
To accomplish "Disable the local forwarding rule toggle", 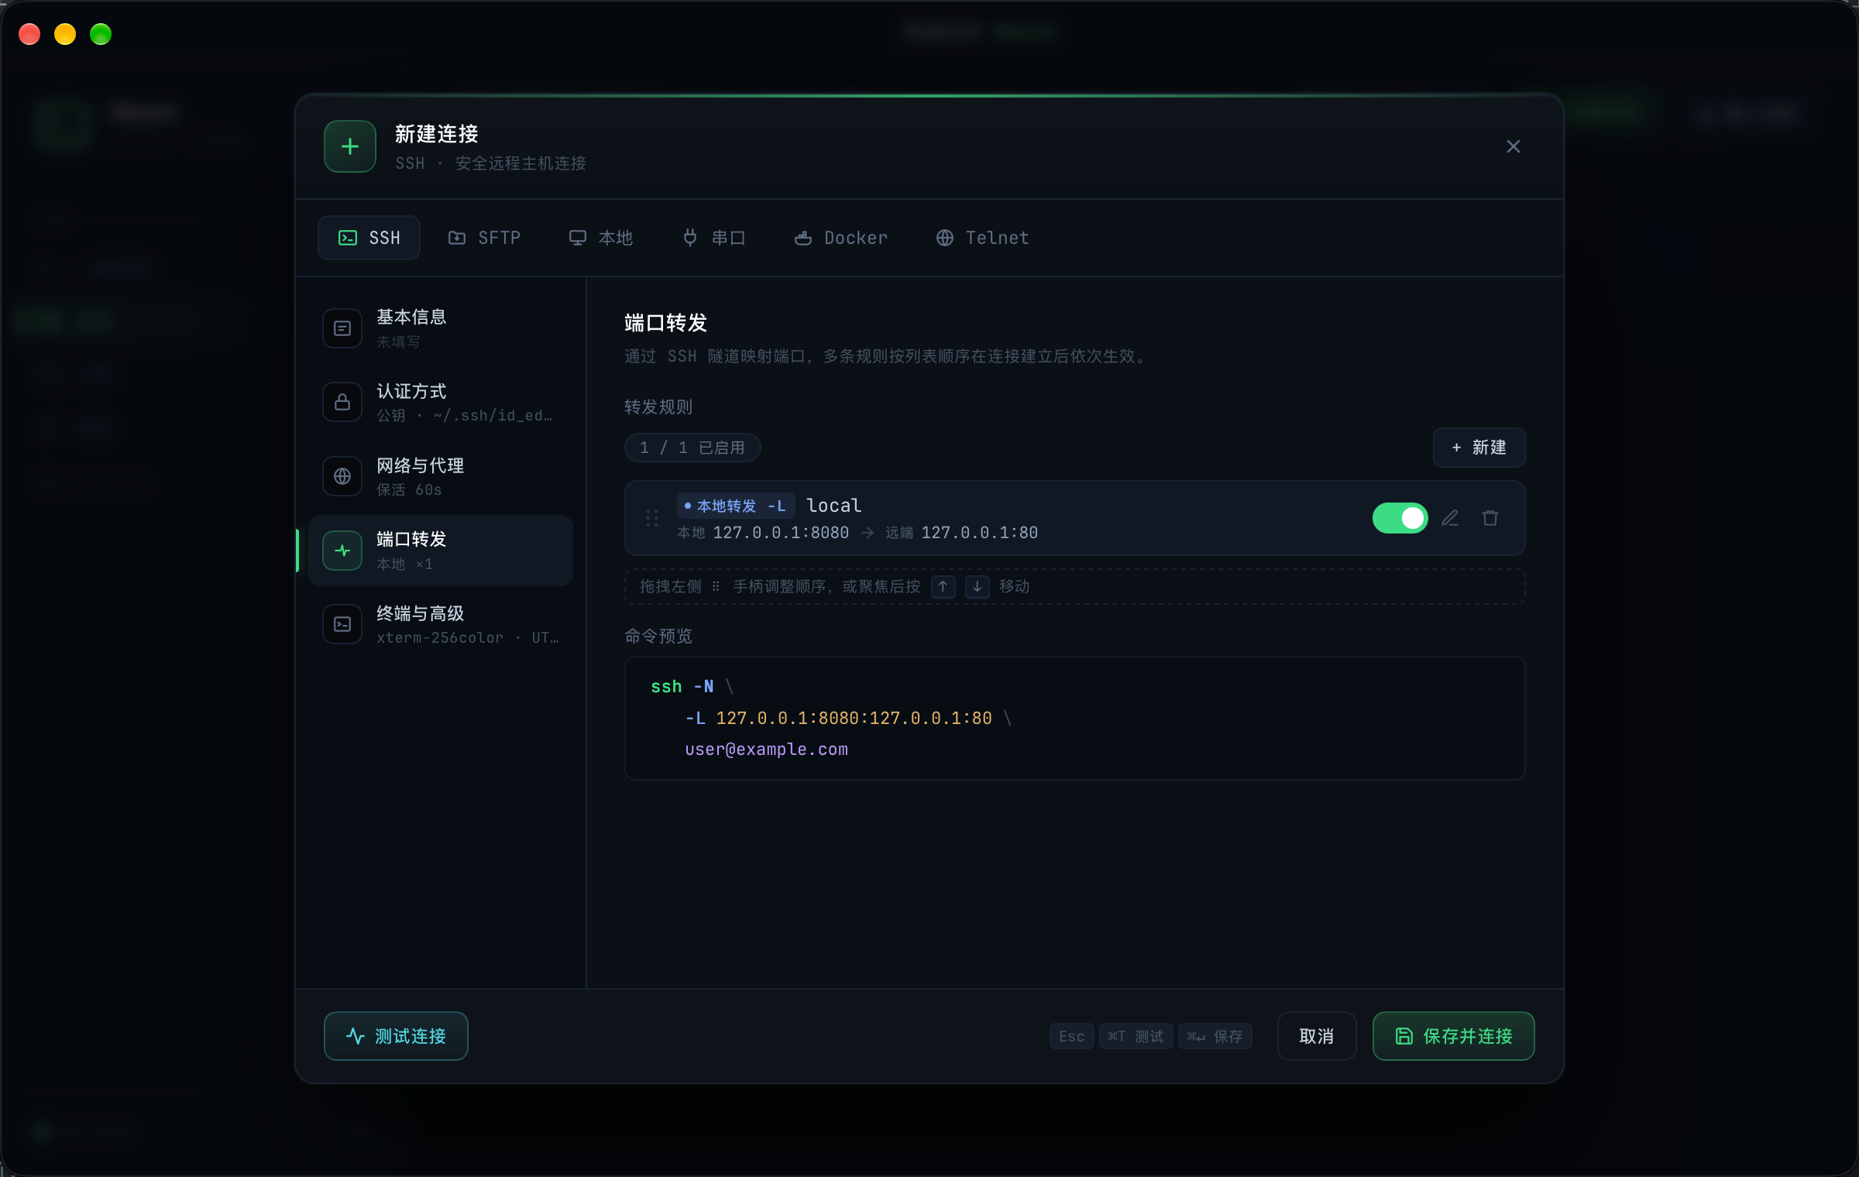I will coord(1400,518).
